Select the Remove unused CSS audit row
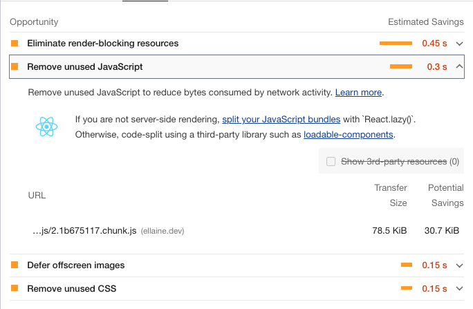The height and width of the screenshot is (309, 473). click(236, 288)
